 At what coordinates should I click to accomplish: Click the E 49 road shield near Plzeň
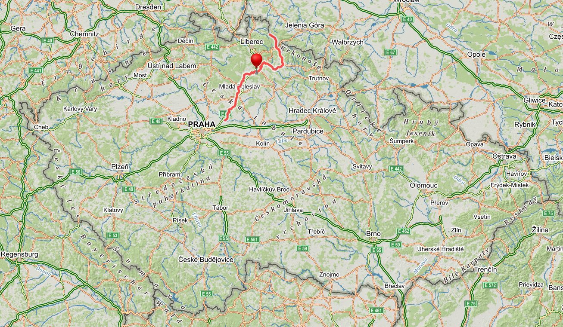128,189
